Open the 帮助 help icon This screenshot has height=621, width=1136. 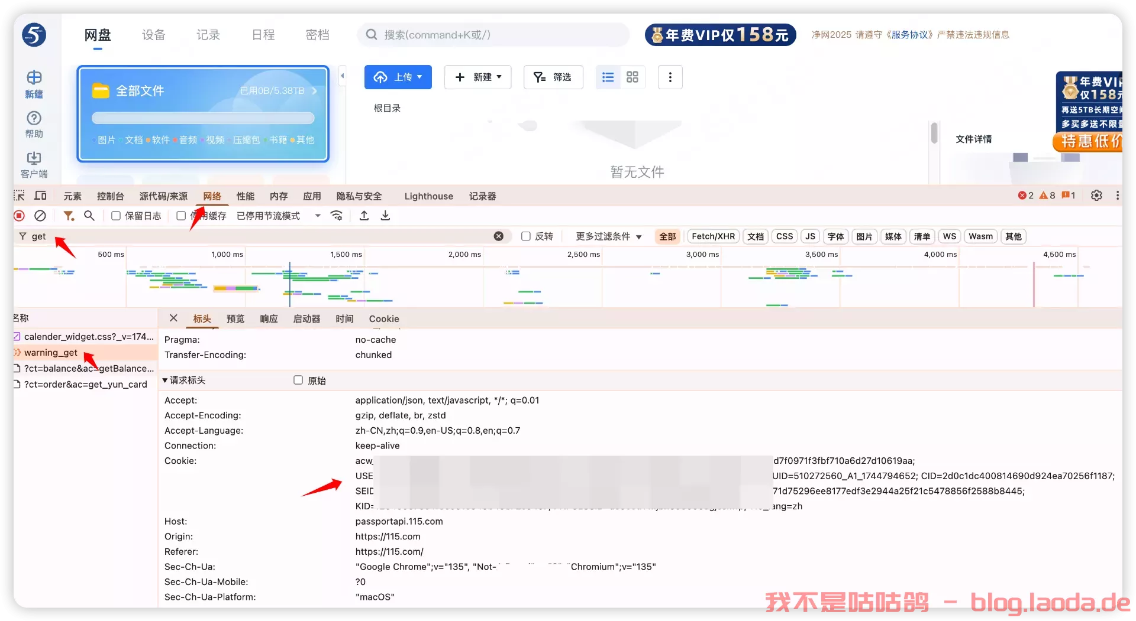34,124
